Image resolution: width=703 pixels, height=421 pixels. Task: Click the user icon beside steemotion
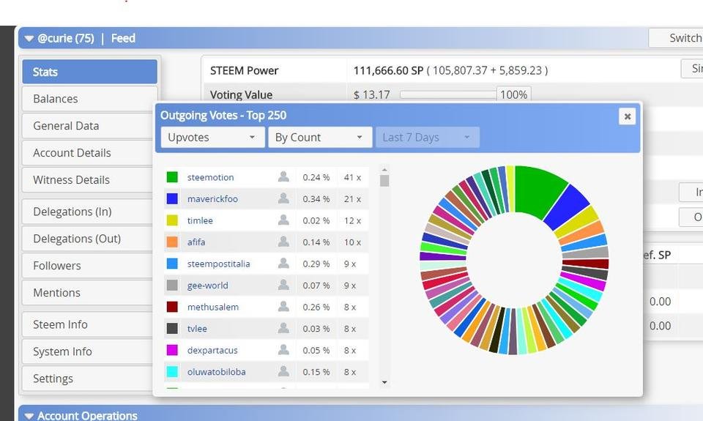tap(283, 176)
